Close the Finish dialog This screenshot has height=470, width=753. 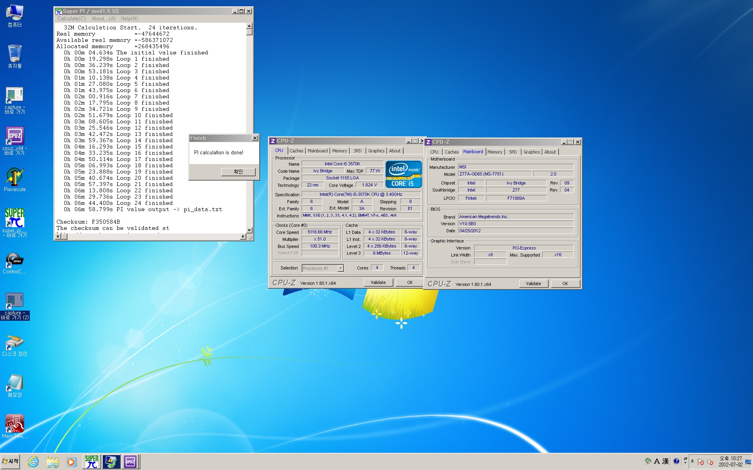tap(255, 138)
